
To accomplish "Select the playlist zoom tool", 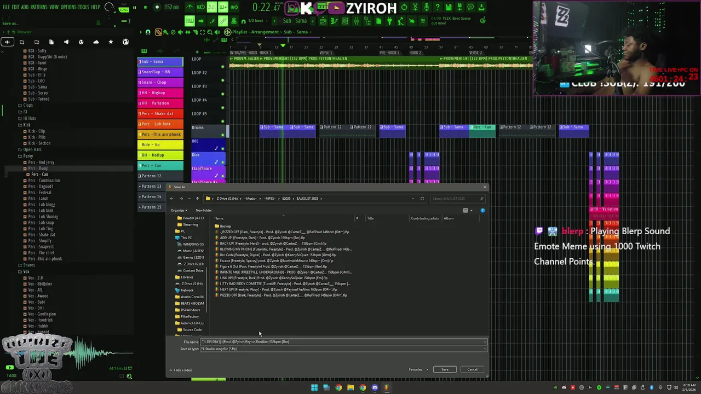I will (209, 32).
